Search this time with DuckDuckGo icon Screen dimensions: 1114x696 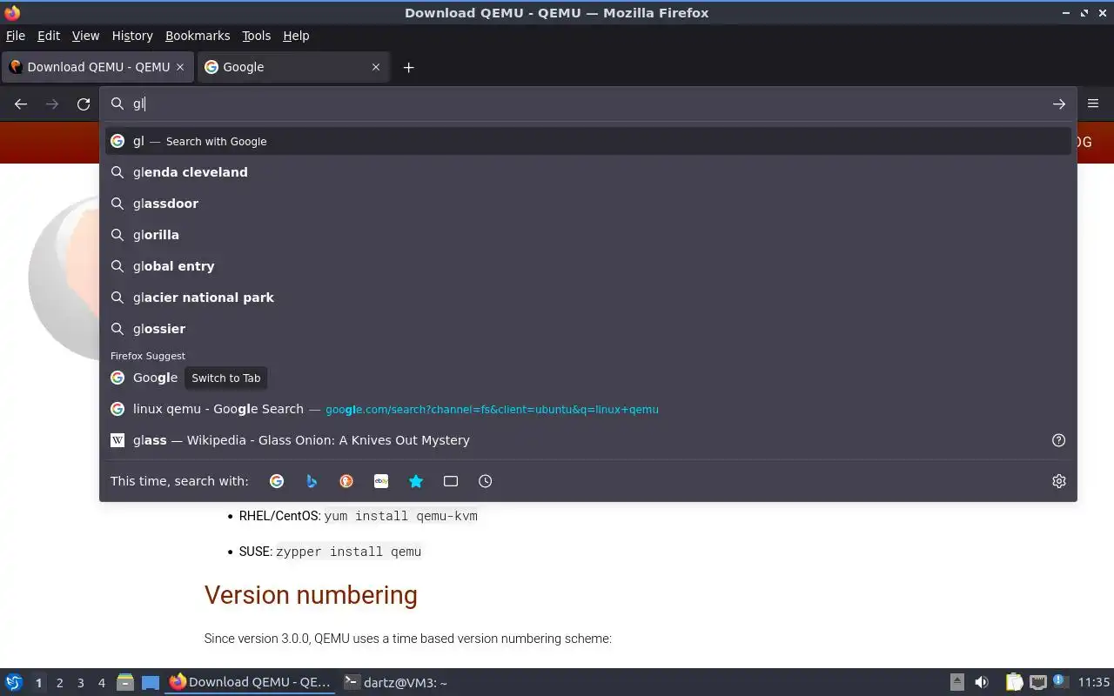coord(346,481)
